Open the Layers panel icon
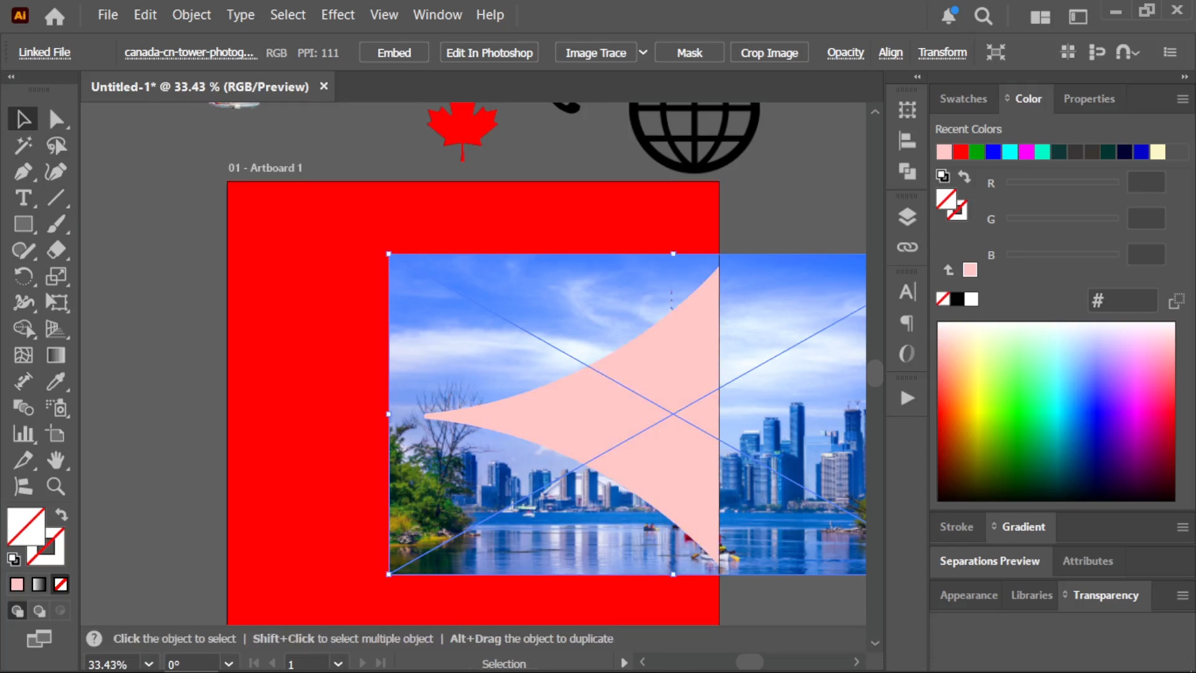 point(907,217)
